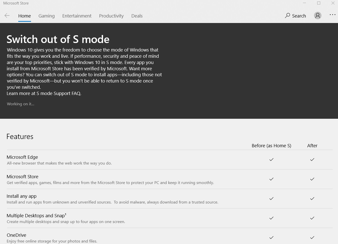Select 'Multiple Desktops and Snap' feature title

coord(37,215)
